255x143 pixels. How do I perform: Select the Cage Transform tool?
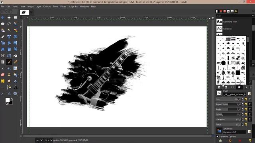(x=9, y=56)
